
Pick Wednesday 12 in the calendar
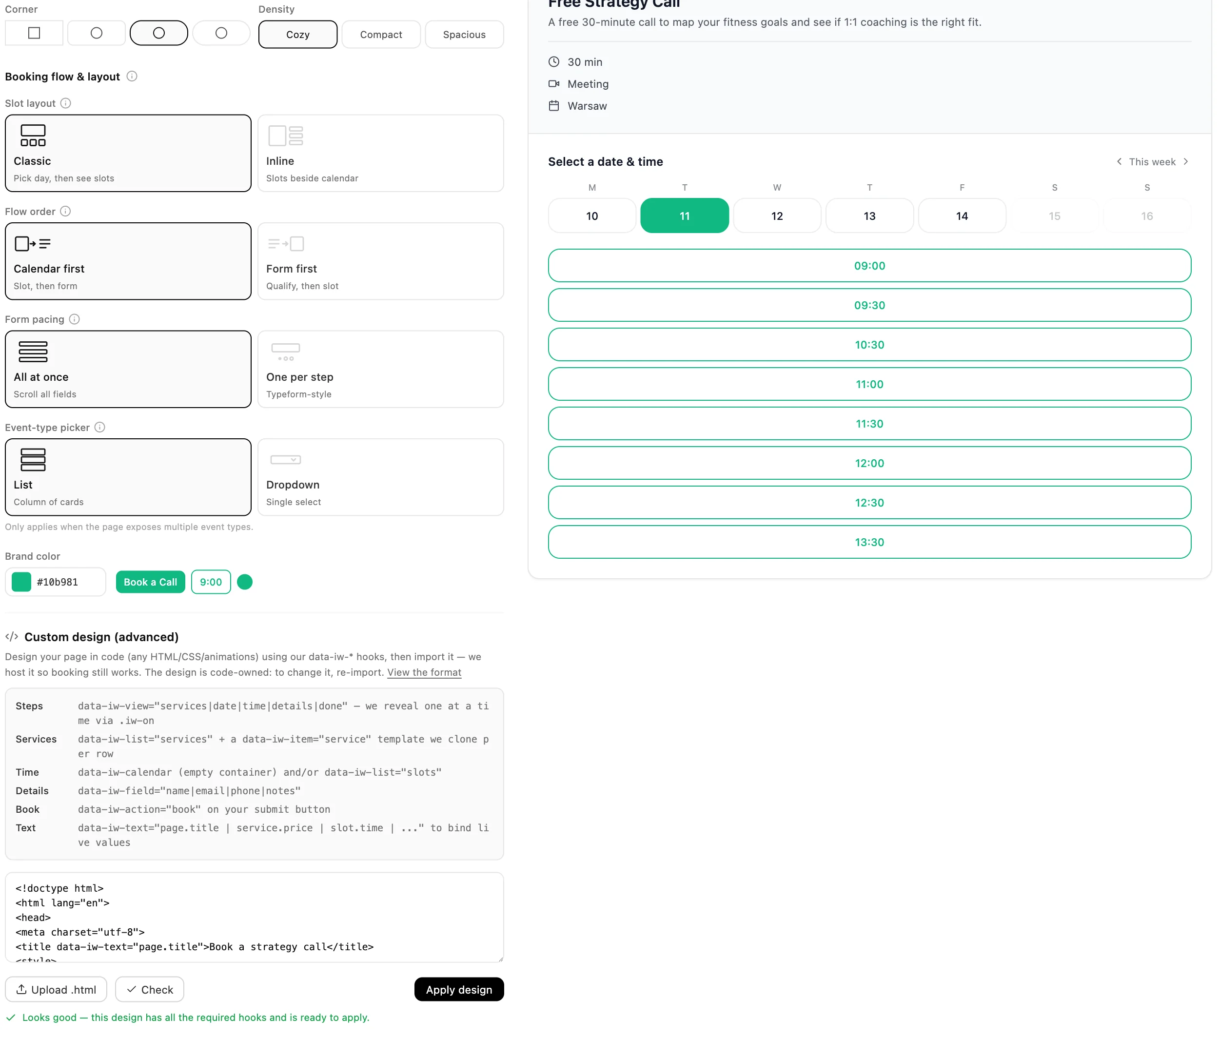pyautogui.click(x=777, y=216)
